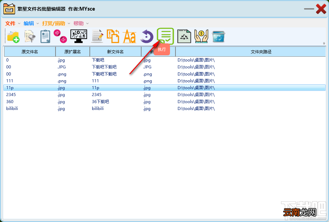Open the 编辑 menu
Screen dimensions: 329x222
pos(29,24)
